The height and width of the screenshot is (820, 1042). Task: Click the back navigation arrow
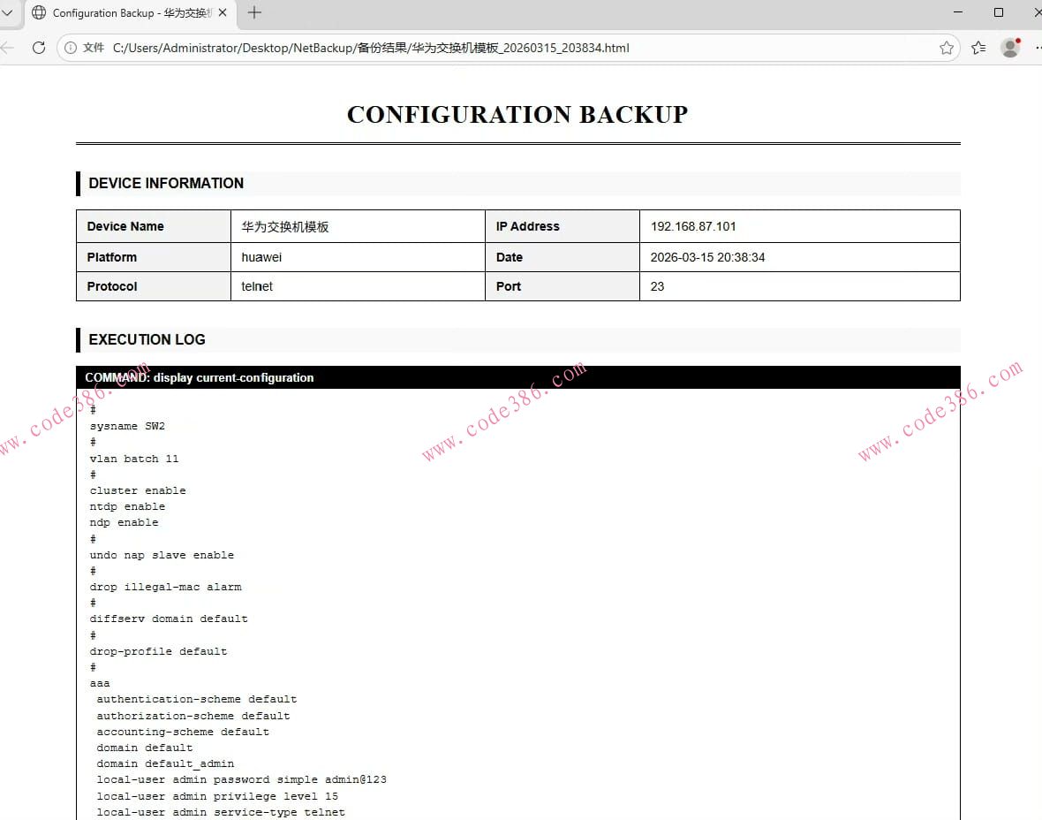tap(7, 48)
